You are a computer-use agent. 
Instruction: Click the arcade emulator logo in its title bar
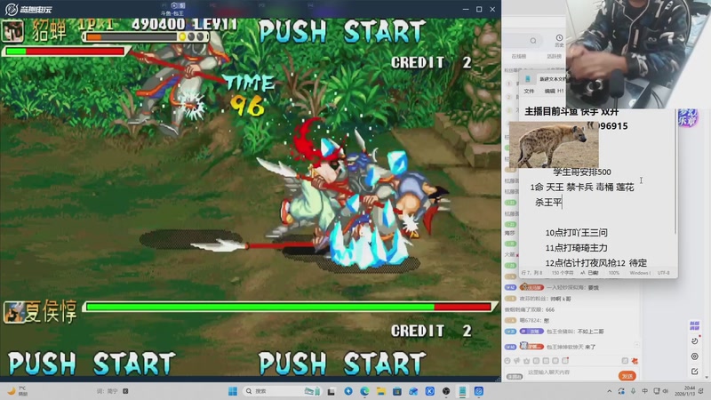pos(29,9)
